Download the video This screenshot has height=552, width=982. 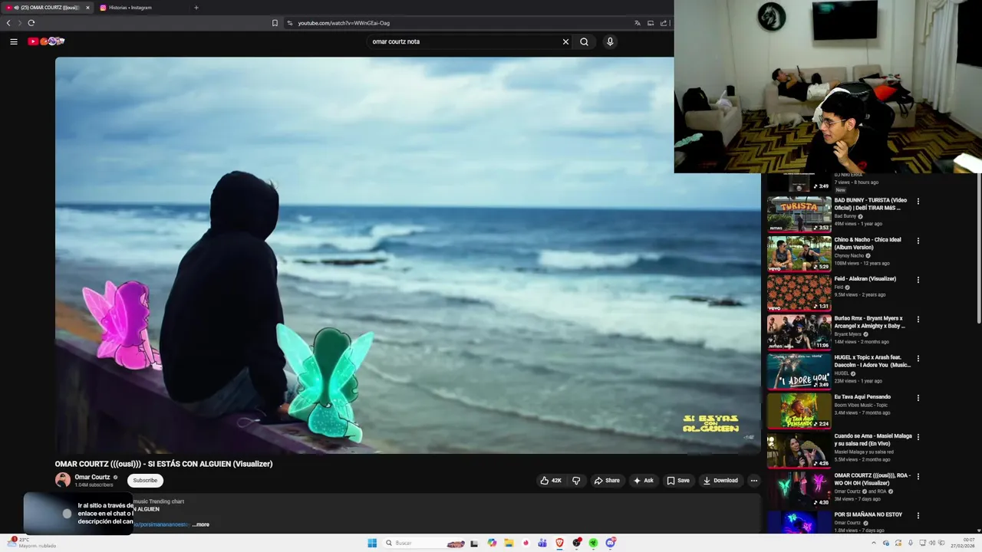[x=720, y=481]
